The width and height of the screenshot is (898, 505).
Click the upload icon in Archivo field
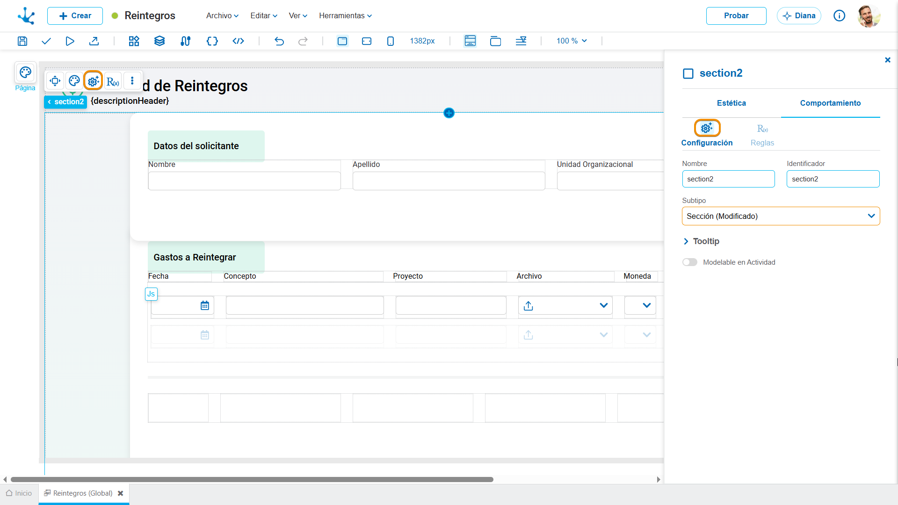tap(529, 306)
